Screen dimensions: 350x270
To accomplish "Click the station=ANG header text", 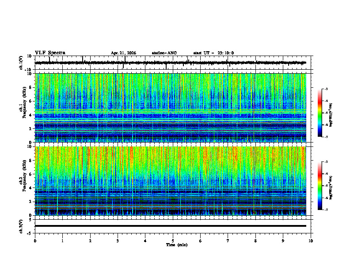I will pyautogui.click(x=164, y=53).
